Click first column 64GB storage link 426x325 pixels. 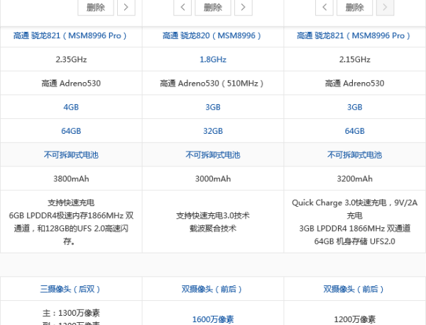click(71, 131)
